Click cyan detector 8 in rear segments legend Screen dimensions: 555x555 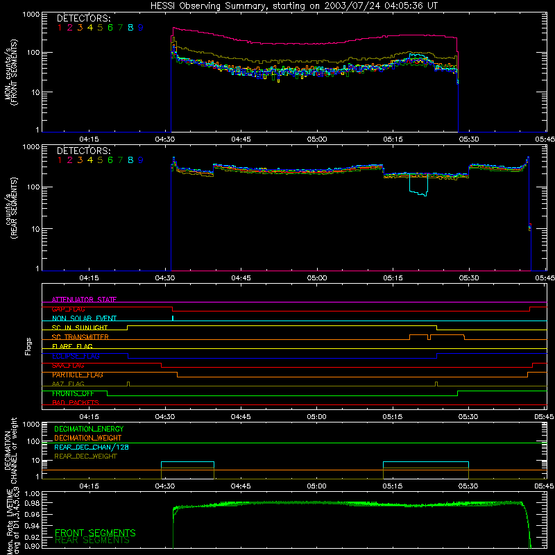click(130, 160)
